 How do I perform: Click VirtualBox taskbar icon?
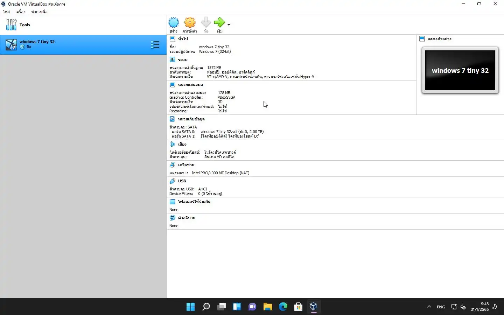pos(314,307)
